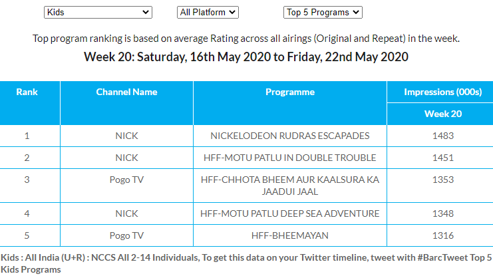
Task: Select the HFF-Bheemayan programme cell
Action: click(289, 235)
